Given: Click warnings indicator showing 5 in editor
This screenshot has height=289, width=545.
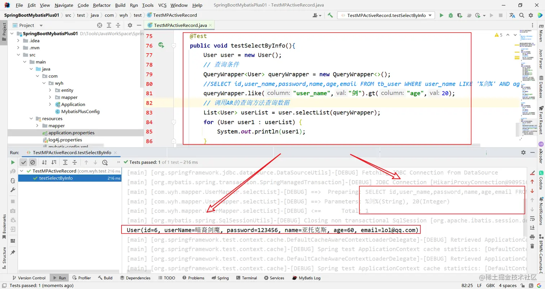Looking at the screenshot, I should [499, 35].
